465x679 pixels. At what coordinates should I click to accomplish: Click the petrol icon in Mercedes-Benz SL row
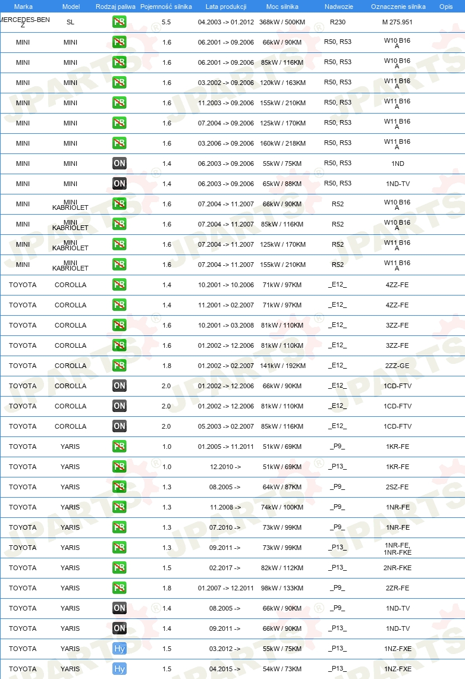click(120, 21)
